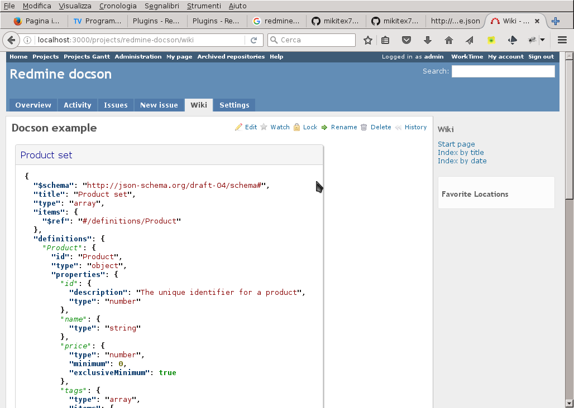
Task: Open the Firefox downloads arrow icon
Action: [428, 40]
